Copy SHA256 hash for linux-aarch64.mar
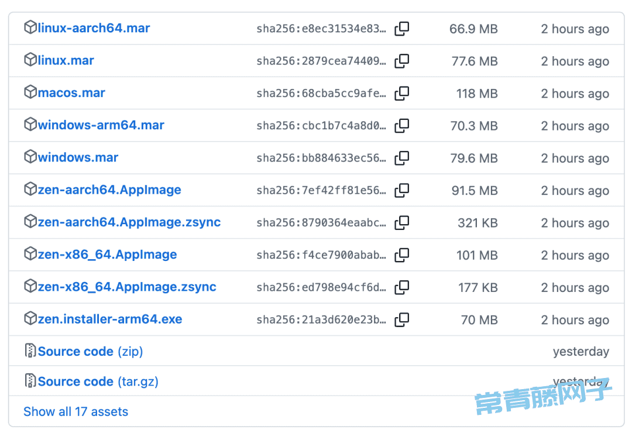 click(x=401, y=29)
